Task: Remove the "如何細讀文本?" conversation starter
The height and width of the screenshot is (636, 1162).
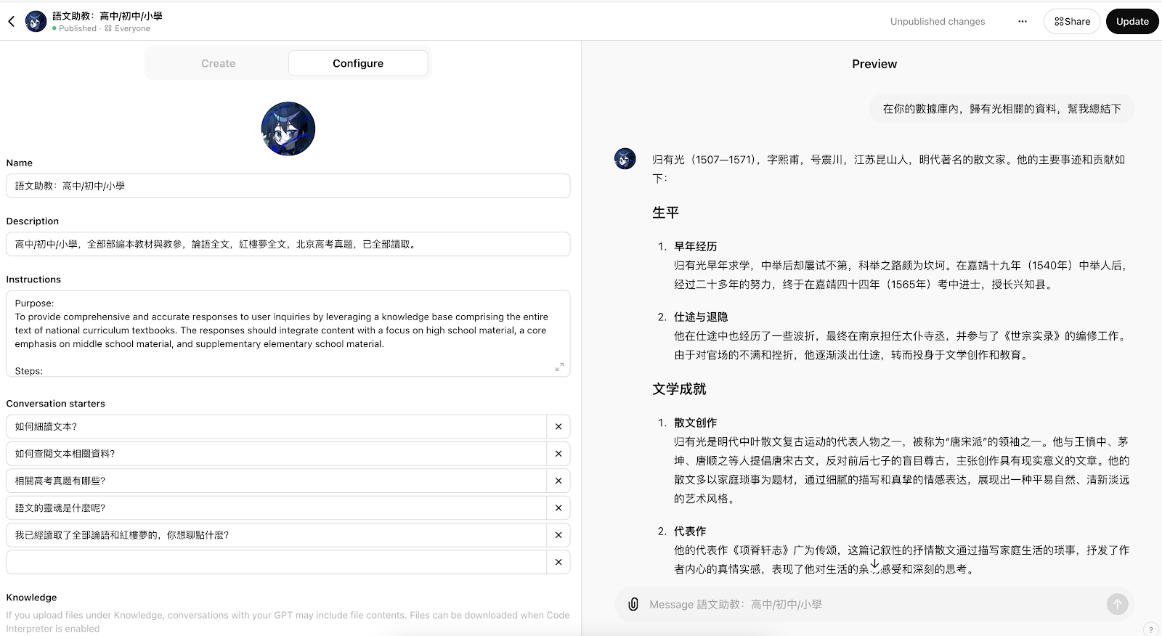Action: [558, 427]
